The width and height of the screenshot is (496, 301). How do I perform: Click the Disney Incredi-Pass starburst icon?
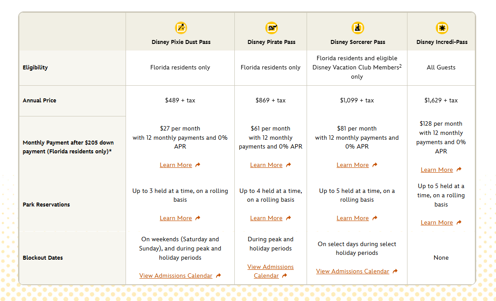pos(442,28)
